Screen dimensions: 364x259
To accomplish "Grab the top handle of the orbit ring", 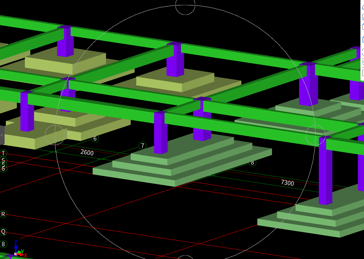I will pyautogui.click(x=185, y=5).
